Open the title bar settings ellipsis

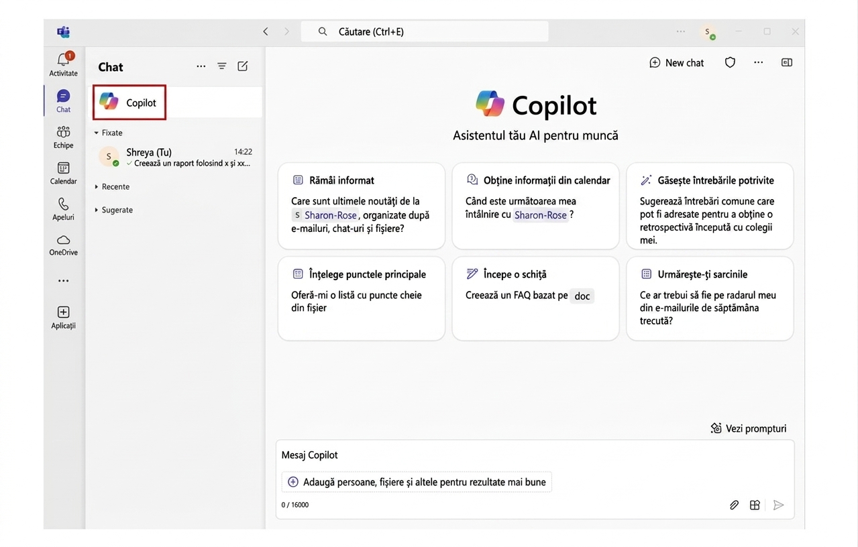(x=681, y=32)
